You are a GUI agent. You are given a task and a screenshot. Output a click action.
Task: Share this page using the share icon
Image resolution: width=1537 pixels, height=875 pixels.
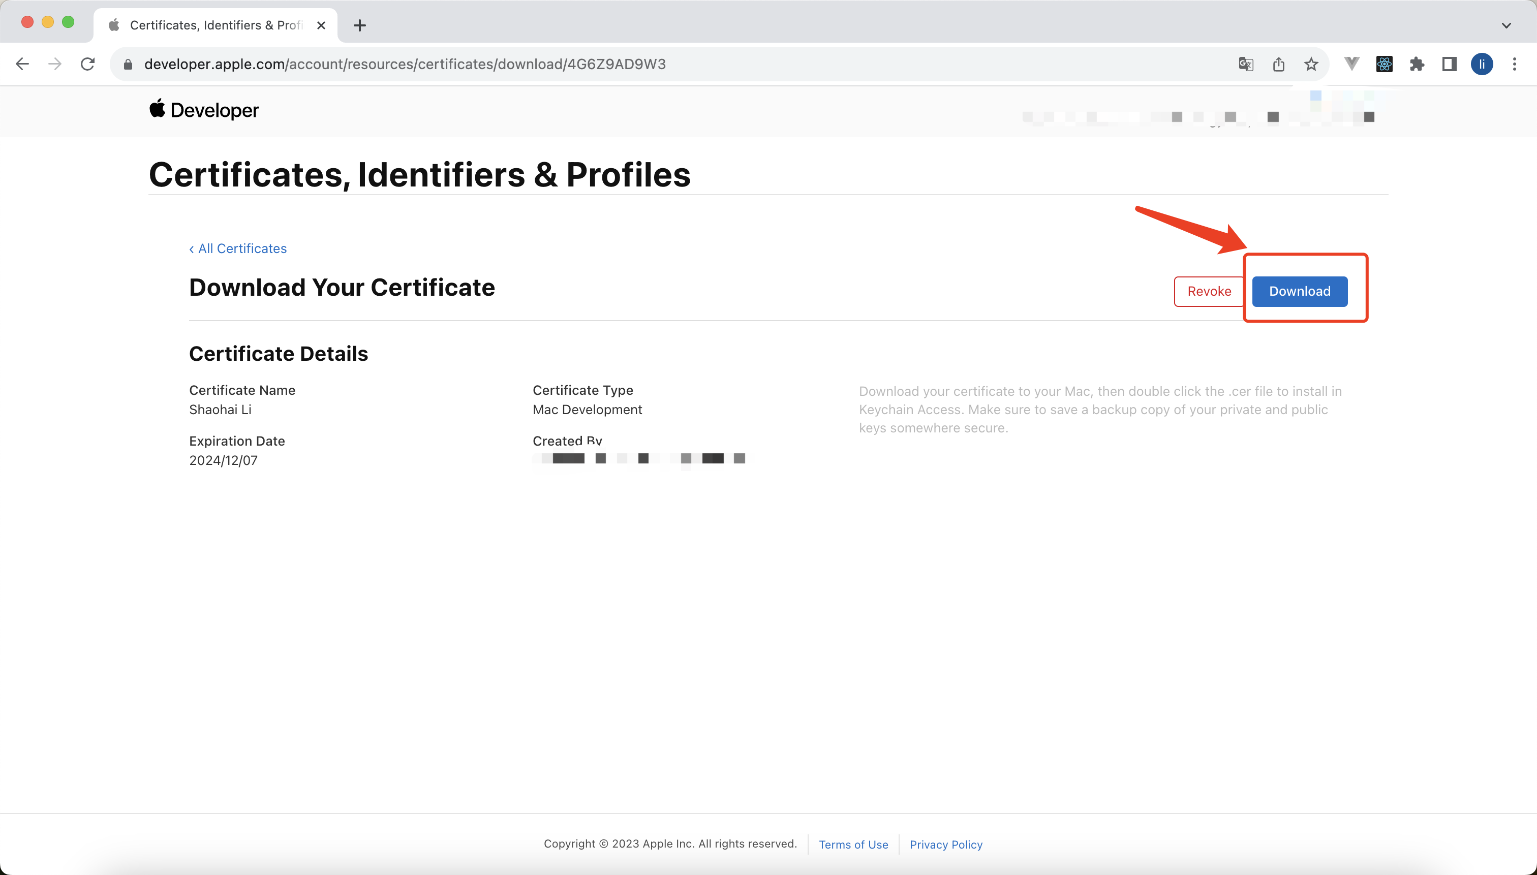coord(1278,65)
